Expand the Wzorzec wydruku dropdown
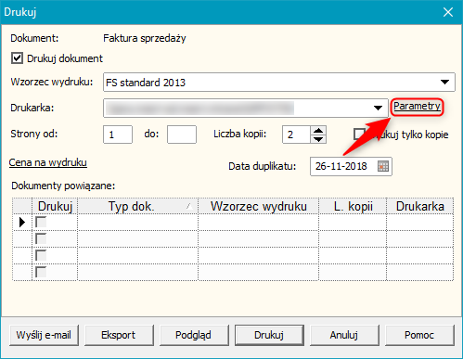 click(444, 83)
